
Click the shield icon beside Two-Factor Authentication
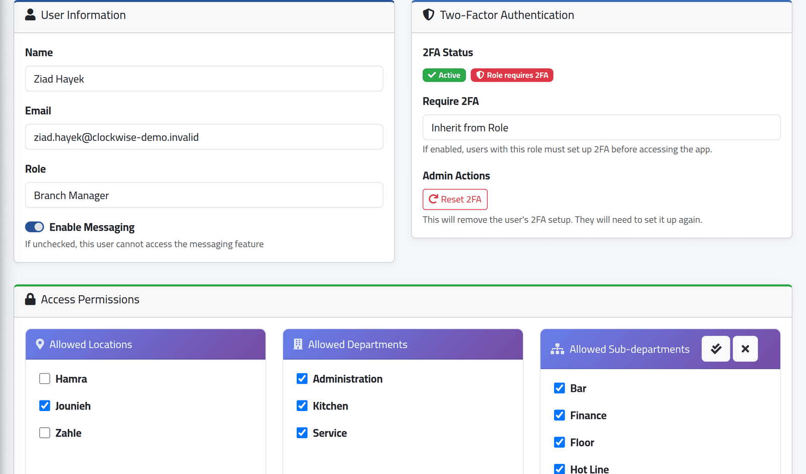(429, 15)
